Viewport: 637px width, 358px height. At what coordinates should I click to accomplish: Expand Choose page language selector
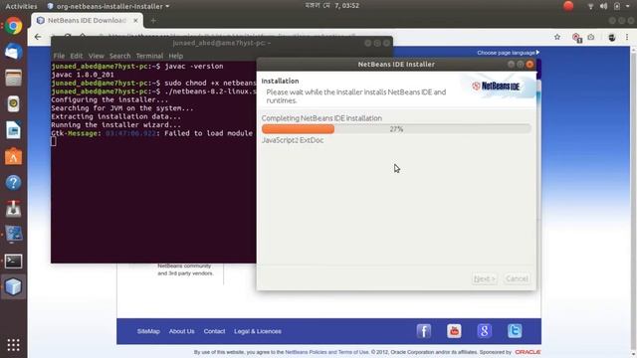[509, 53]
